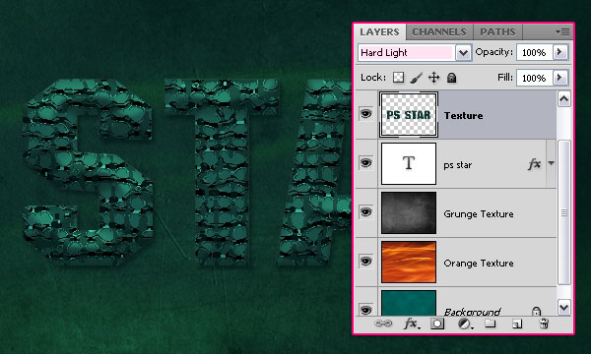Select the layer named Texture
Viewport: 591px width, 354px height.
(463, 115)
